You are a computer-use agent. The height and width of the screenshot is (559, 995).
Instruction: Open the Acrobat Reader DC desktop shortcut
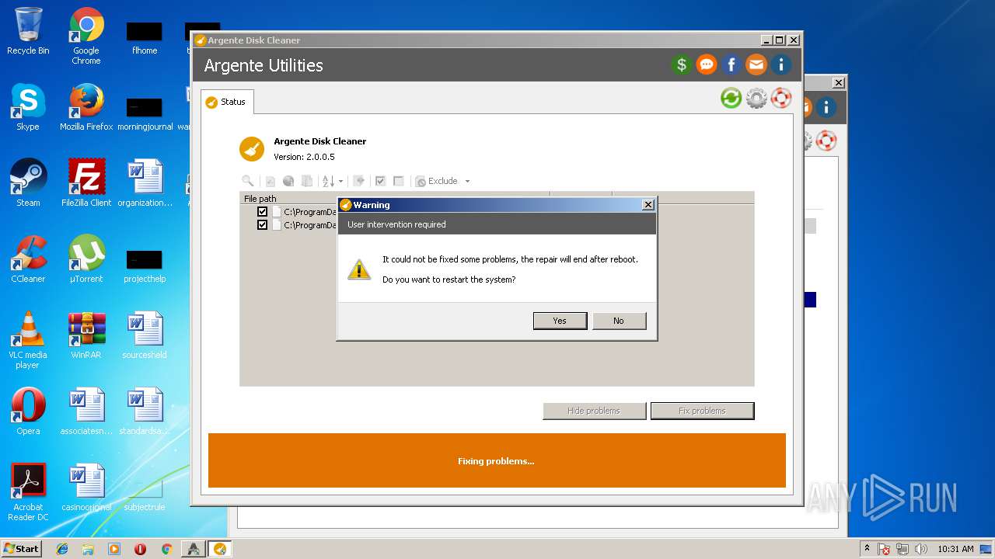click(x=28, y=492)
